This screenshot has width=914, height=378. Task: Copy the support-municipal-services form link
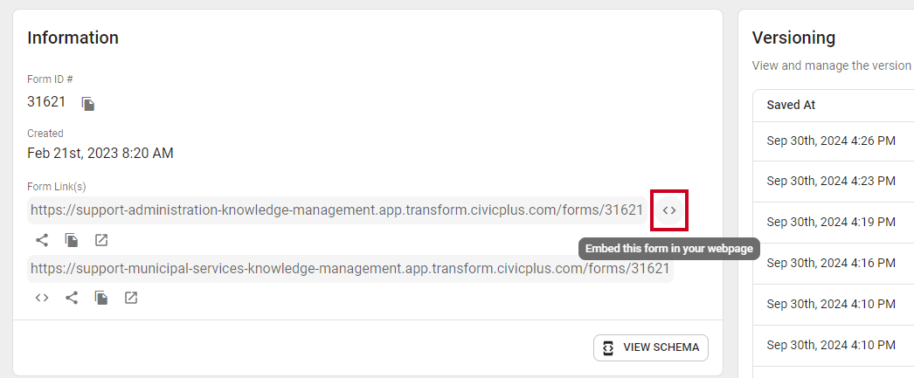click(102, 298)
